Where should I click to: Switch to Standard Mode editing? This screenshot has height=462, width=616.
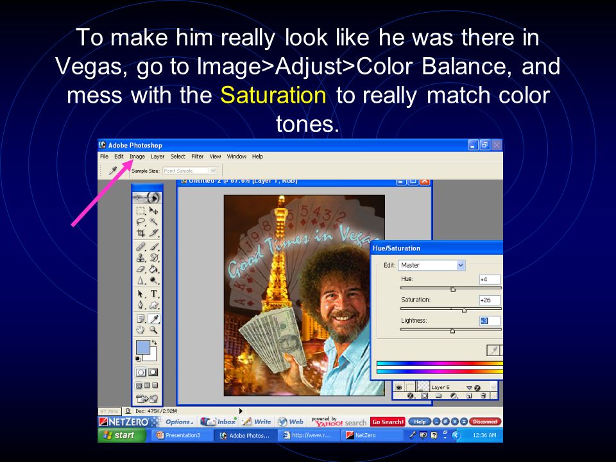click(141, 372)
